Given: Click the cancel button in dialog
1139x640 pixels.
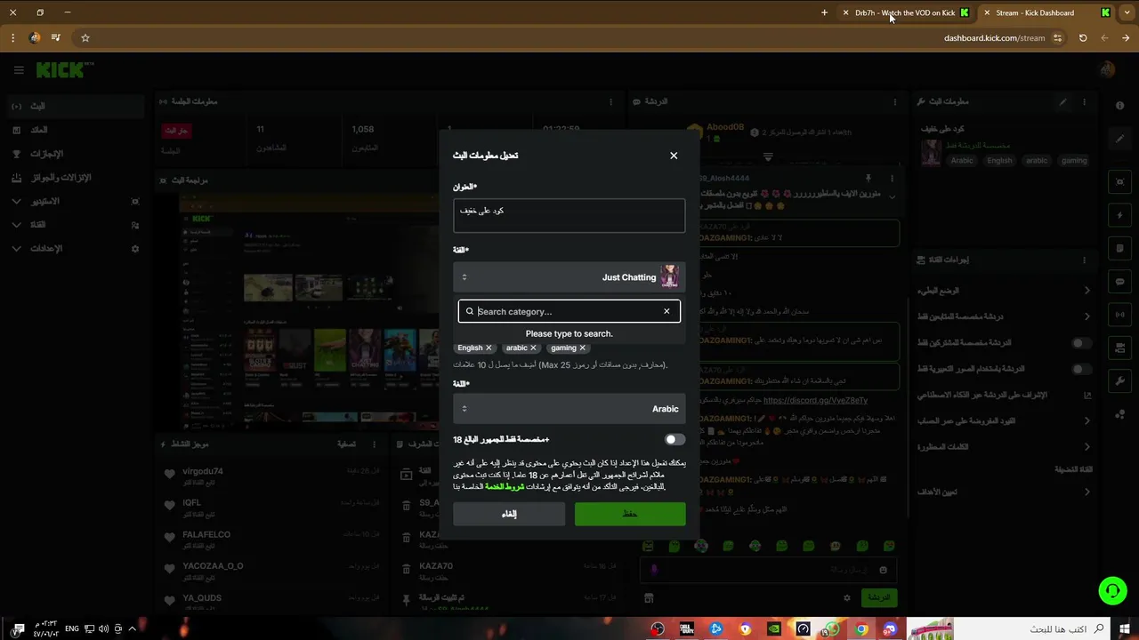Looking at the screenshot, I should pyautogui.click(x=509, y=514).
